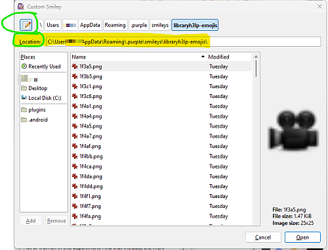Select file 1f4a1.png
328x250 pixels.
pyautogui.click(x=161, y=107)
